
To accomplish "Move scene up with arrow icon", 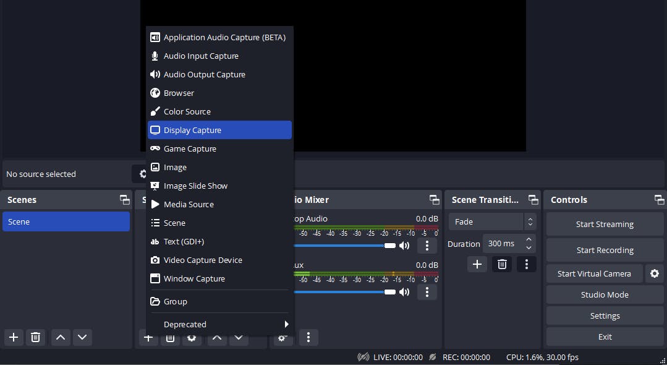I will pos(61,337).
